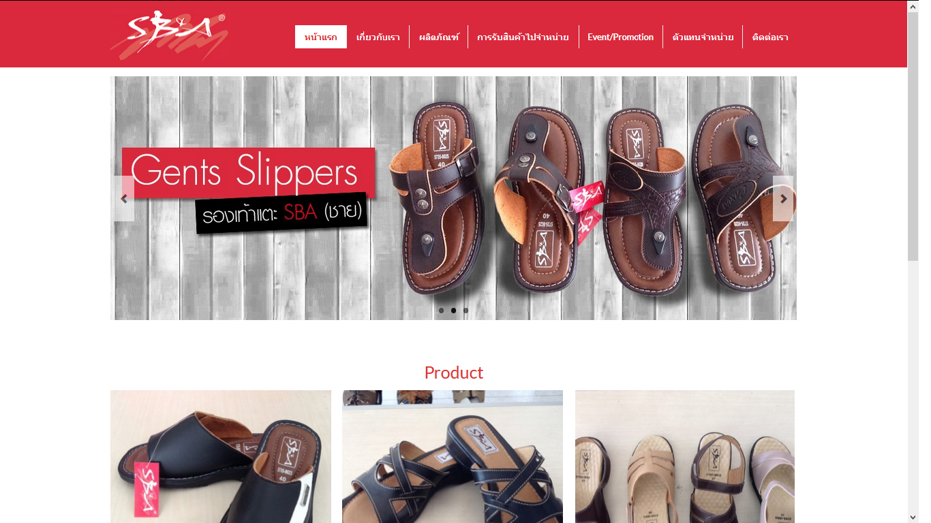
Task: Click the page scrollbar thumb
Action: coord(913,136)
